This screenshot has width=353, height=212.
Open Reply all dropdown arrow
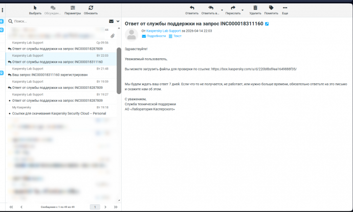(222, 10)
